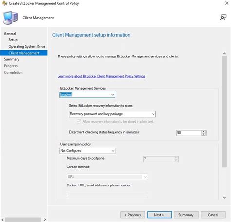Viewport: 231px width, 222px height.
Task: Select Completion step in navigation
Action: [13, 73]
